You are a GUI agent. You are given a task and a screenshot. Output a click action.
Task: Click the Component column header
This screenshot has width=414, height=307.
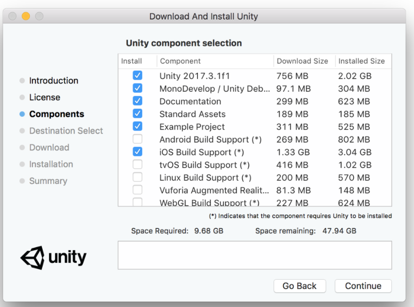180,61
